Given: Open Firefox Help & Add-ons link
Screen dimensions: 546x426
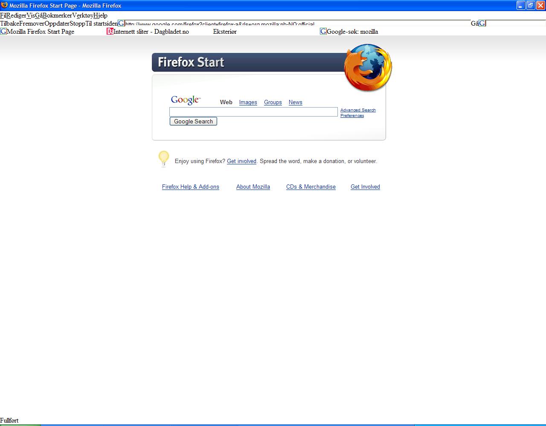Looking at the screenshot, I should [x=190, y=187].
